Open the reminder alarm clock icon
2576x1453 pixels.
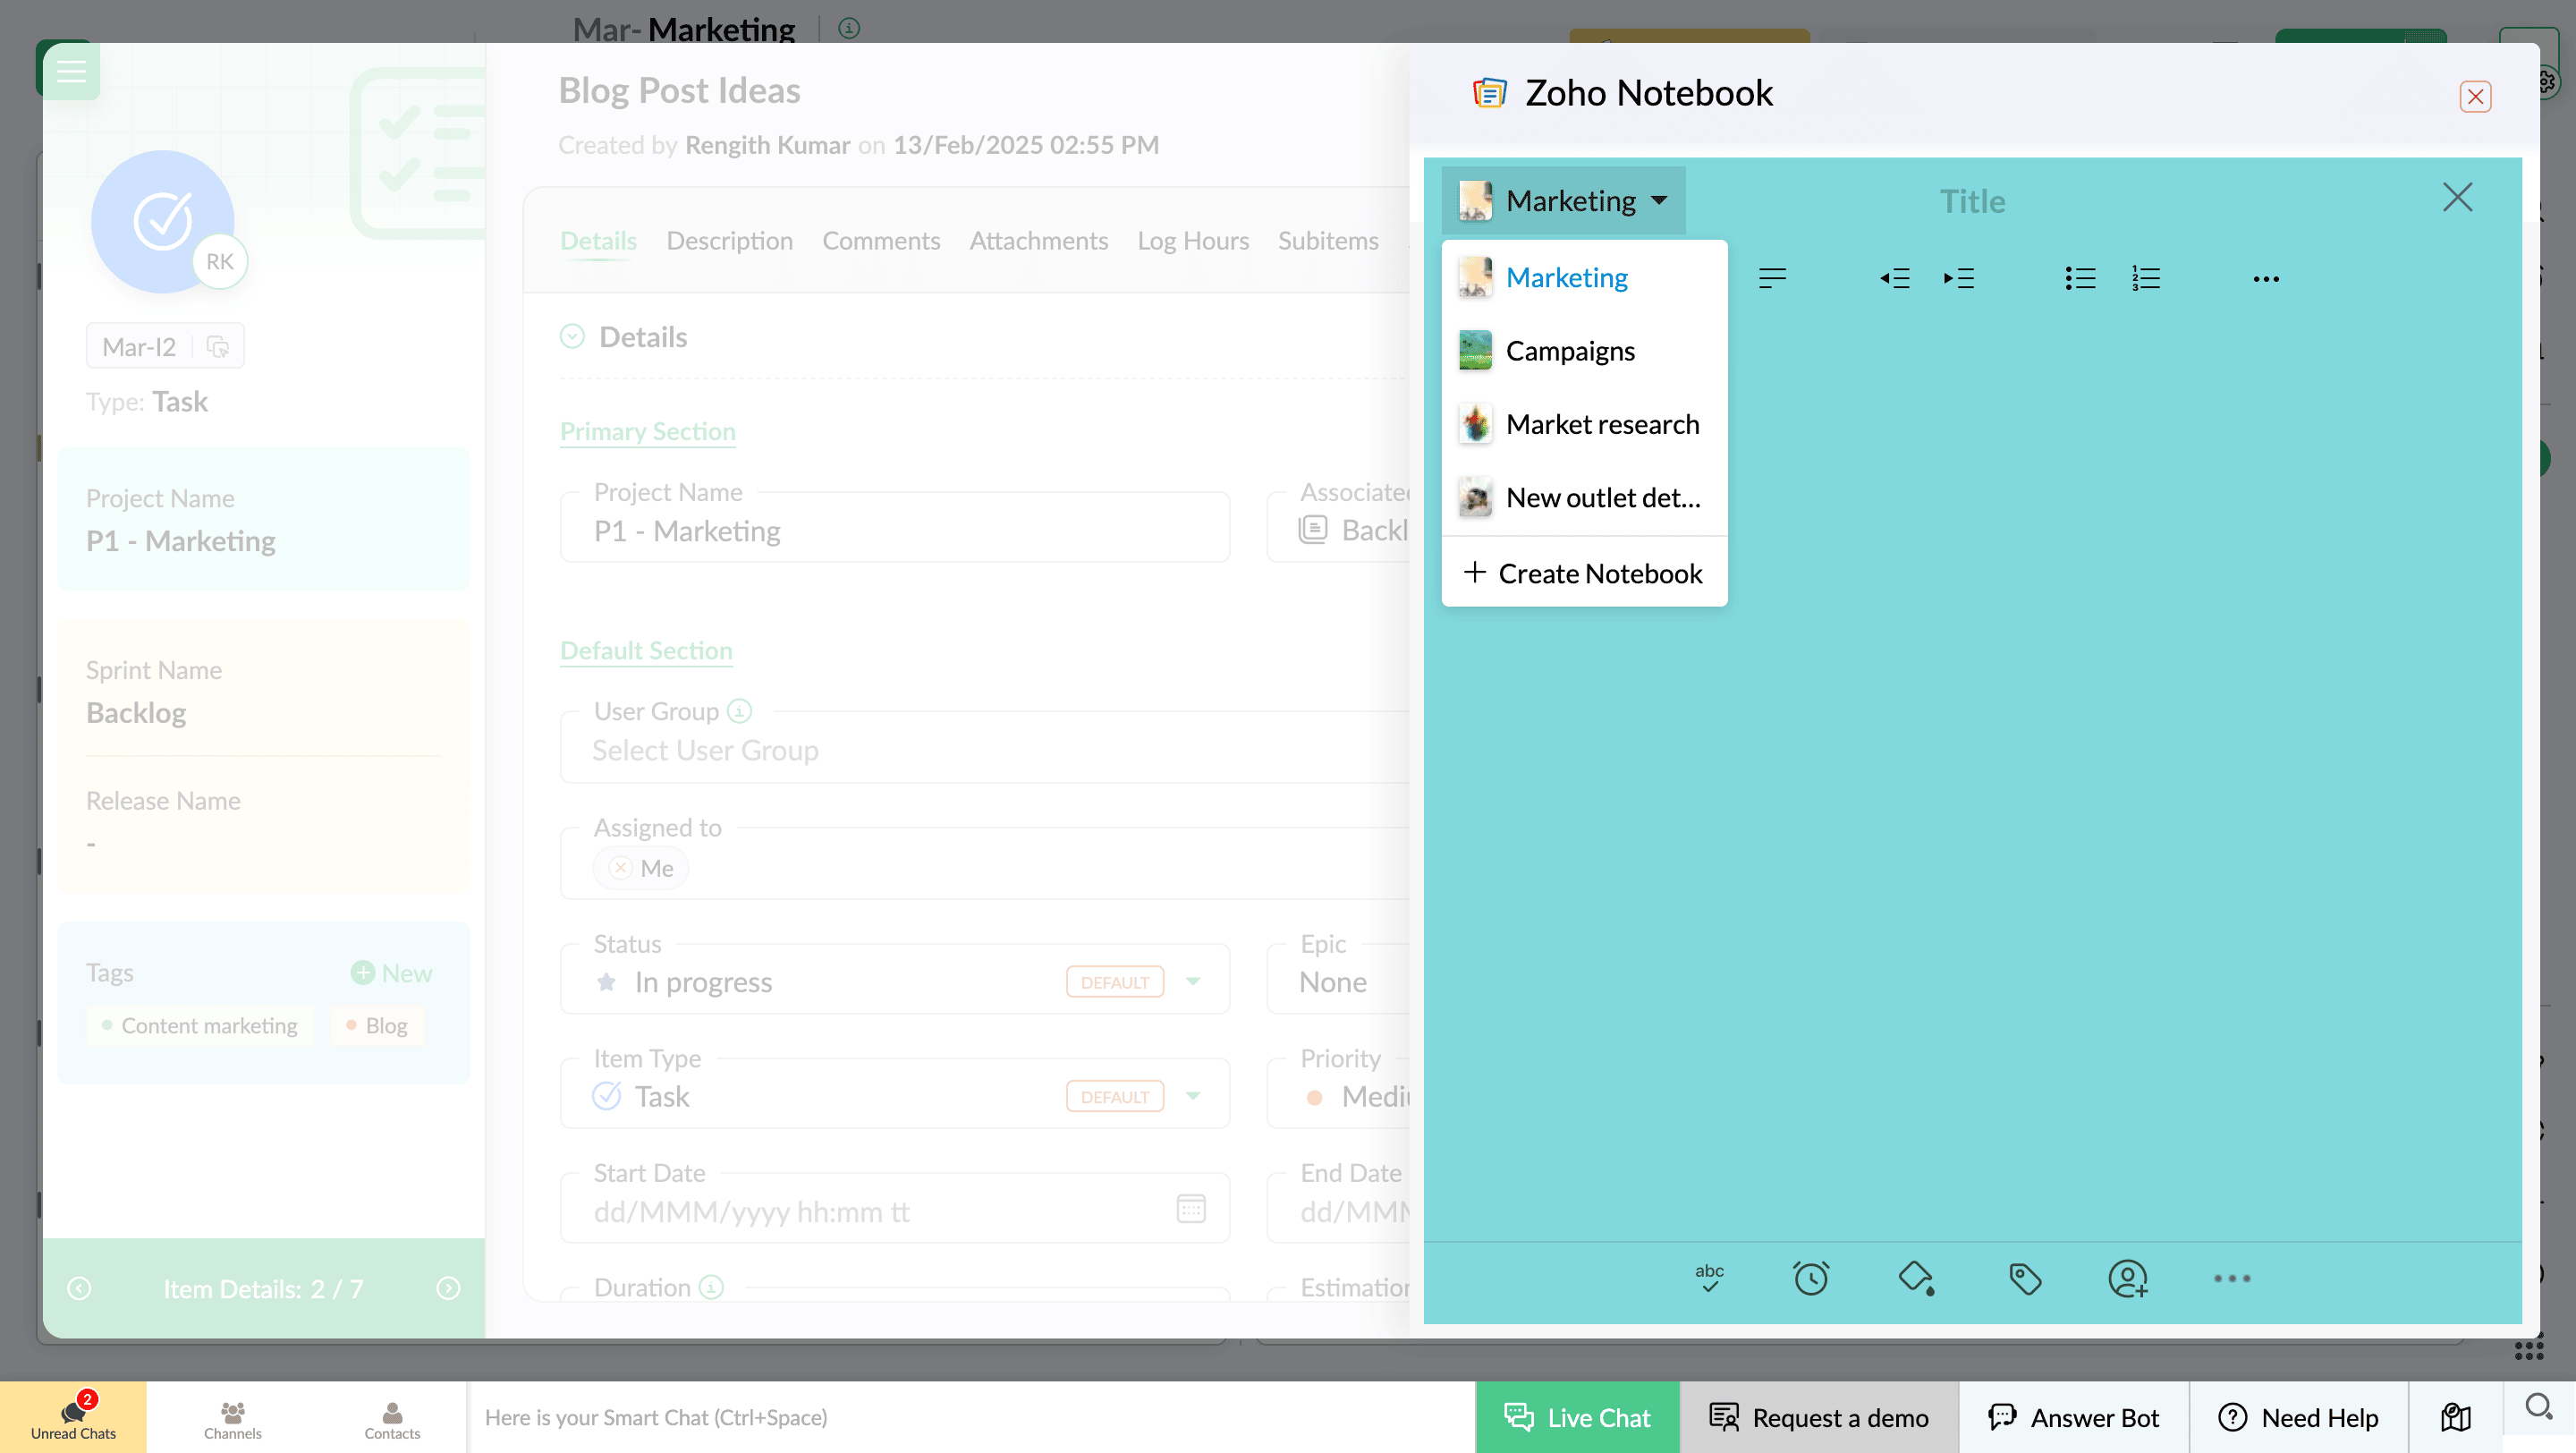tap(1810, 1278)
